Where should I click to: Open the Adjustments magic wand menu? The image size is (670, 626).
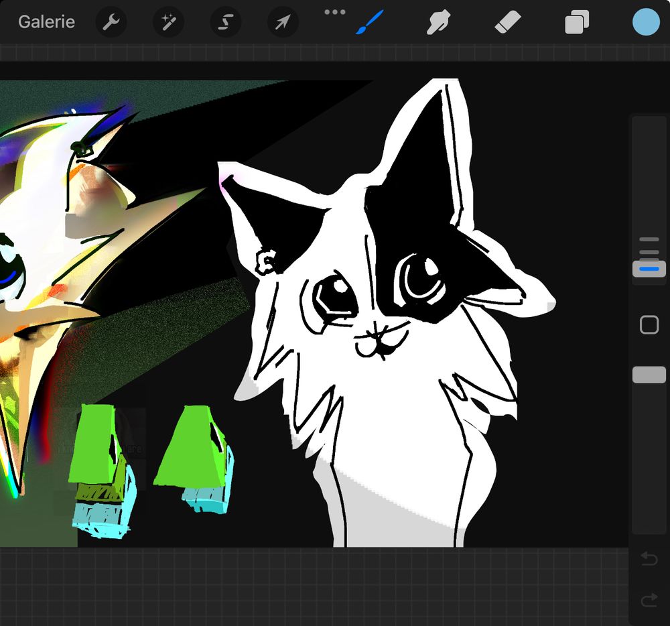pos(167,22)
